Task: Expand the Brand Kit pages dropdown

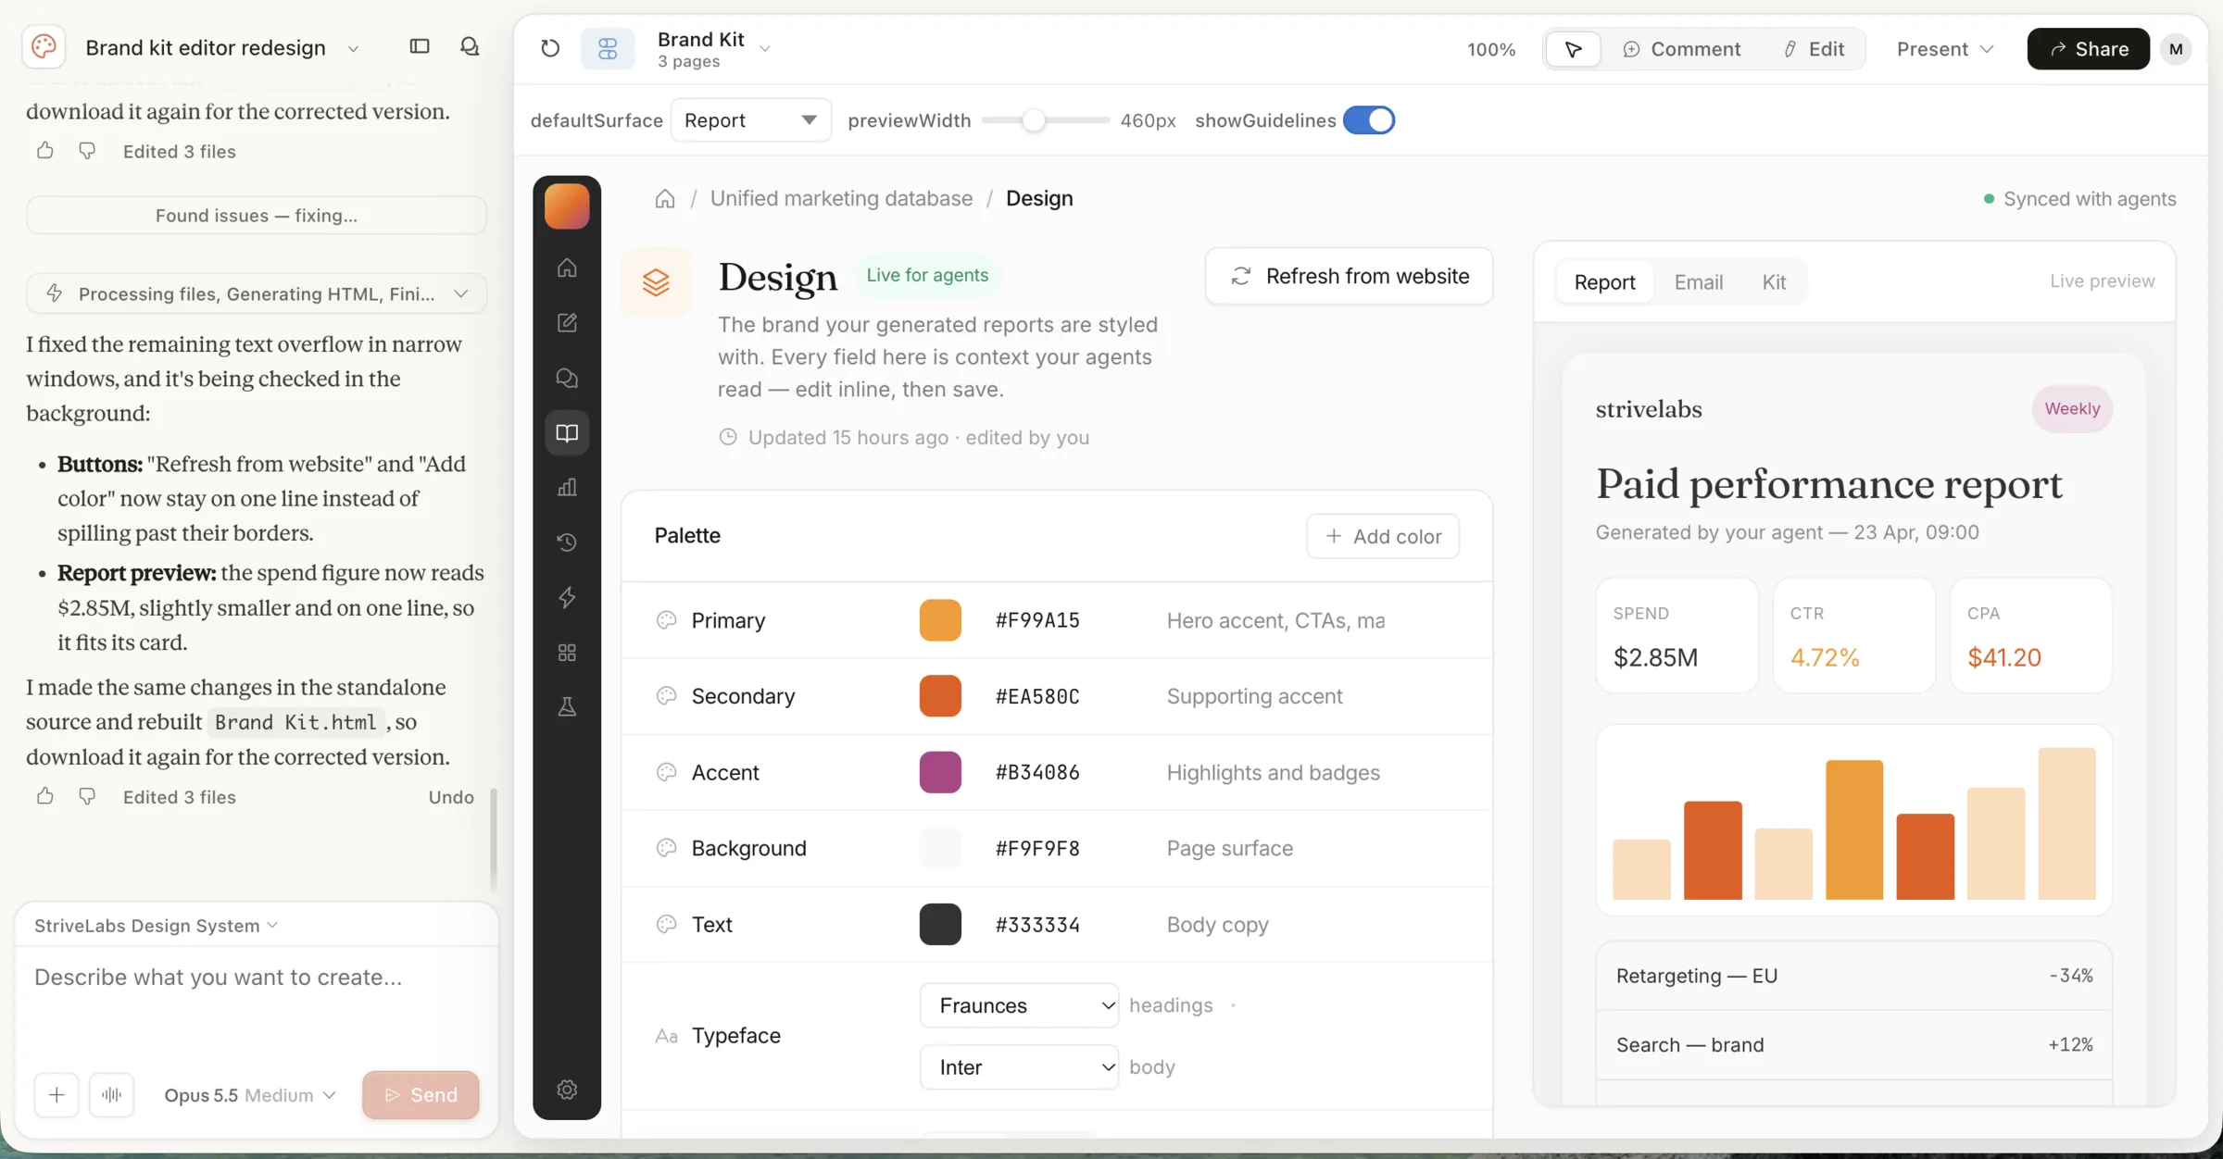Action: coord(713,48)
